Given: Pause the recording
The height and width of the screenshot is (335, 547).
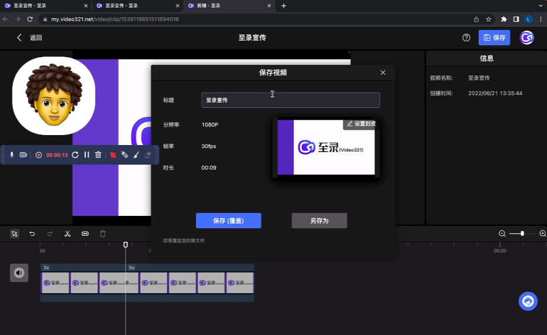Looking at the screenshot, I should point(87,155).
